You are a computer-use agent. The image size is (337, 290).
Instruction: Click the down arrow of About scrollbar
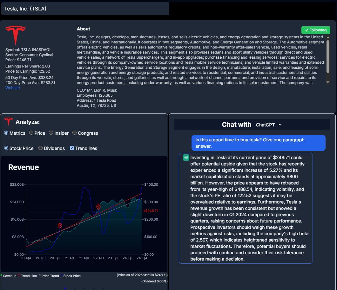point(328,82)
